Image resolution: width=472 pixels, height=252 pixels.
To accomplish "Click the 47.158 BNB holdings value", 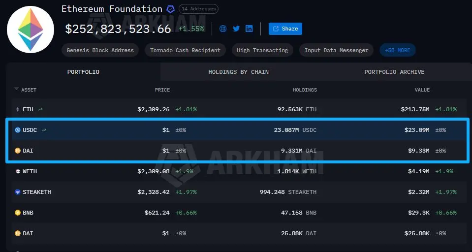I will coord(299,213).
